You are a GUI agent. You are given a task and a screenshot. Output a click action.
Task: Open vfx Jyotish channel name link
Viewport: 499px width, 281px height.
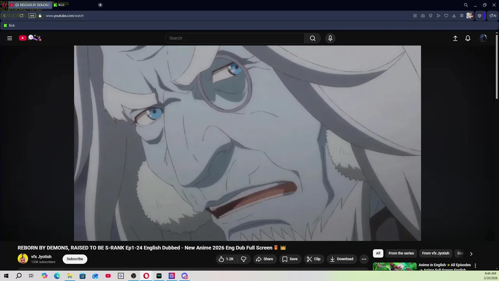tap(41, 257)
